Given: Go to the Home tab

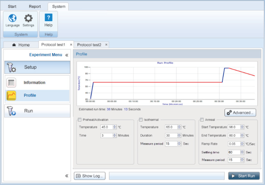Looking at the screenshot, I should [x=21, y=45].
